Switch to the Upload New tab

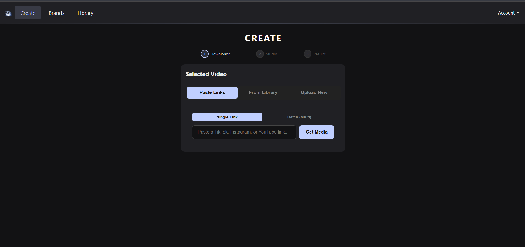pyautogui.click(x=314, y=93)
